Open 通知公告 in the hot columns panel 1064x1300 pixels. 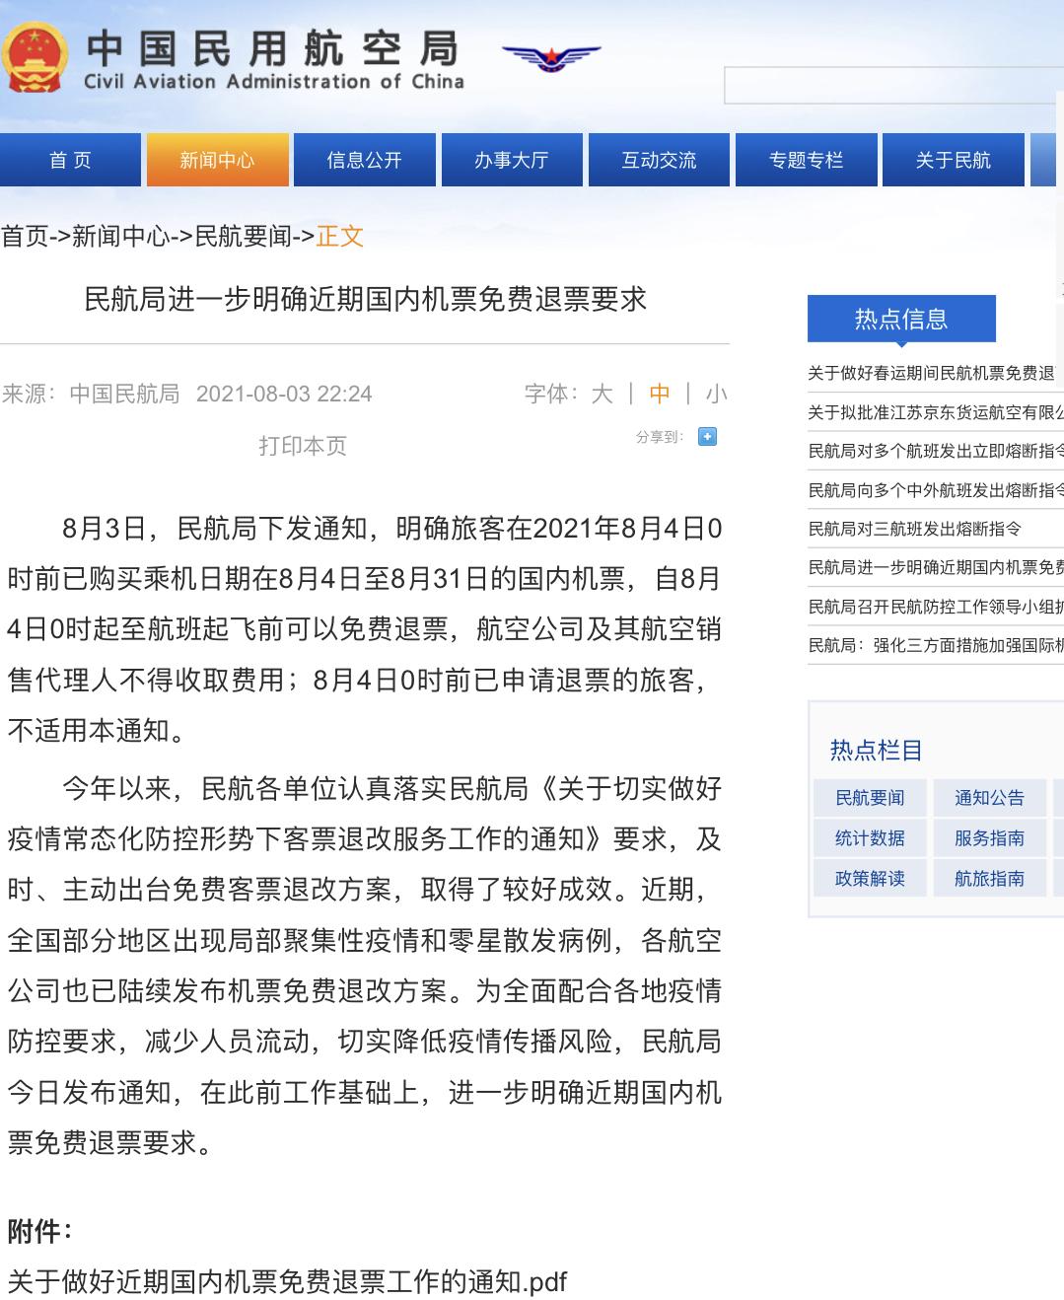pyautogui.click(x=989, y=798)
